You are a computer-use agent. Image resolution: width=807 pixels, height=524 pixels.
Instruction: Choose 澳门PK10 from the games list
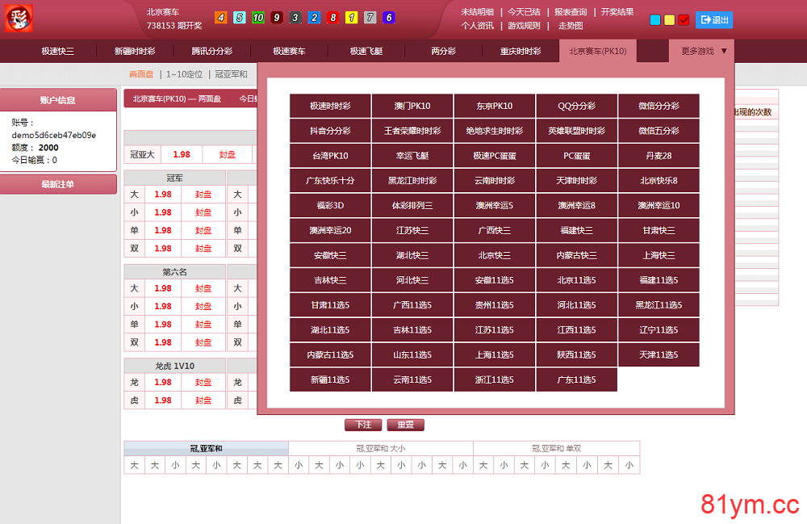click(x=412, y=106)
